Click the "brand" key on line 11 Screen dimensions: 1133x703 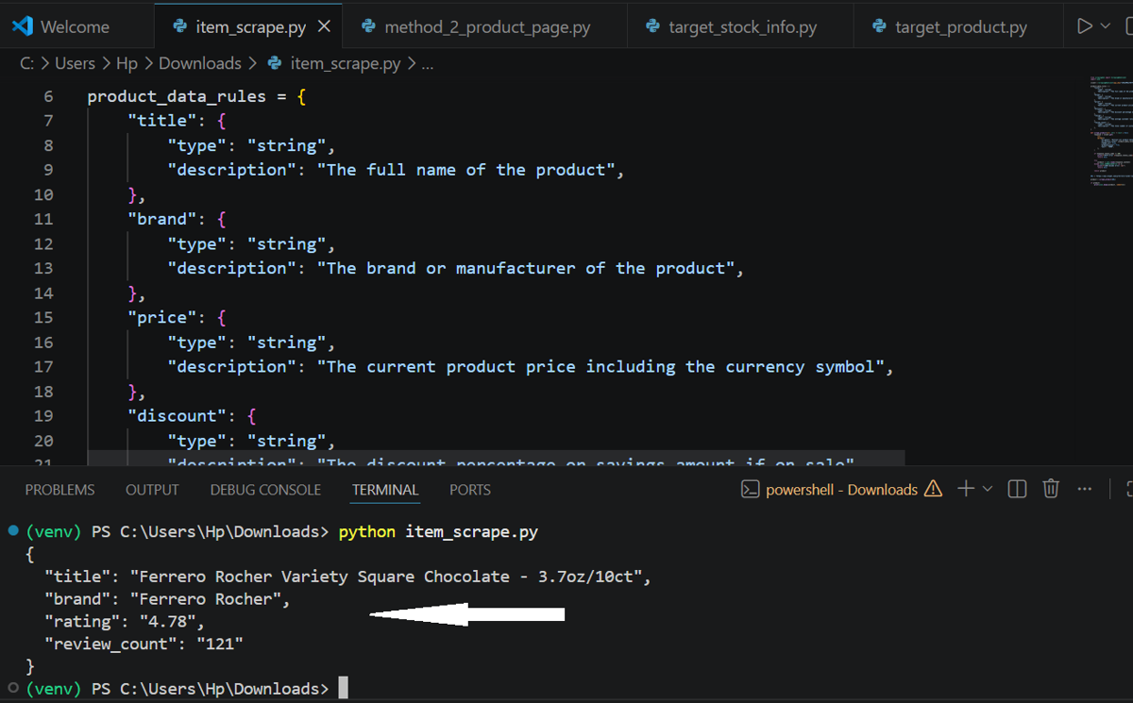pyautogui.click(x=161, y=219)
